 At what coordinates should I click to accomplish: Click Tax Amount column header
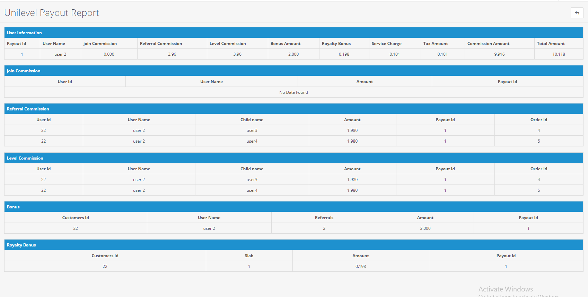[435, 44]
